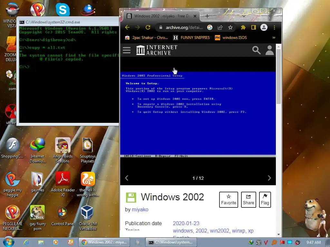Open Windows Media Player taskbar icon
This screenshot has width=330, height=247.
point(55,242)
